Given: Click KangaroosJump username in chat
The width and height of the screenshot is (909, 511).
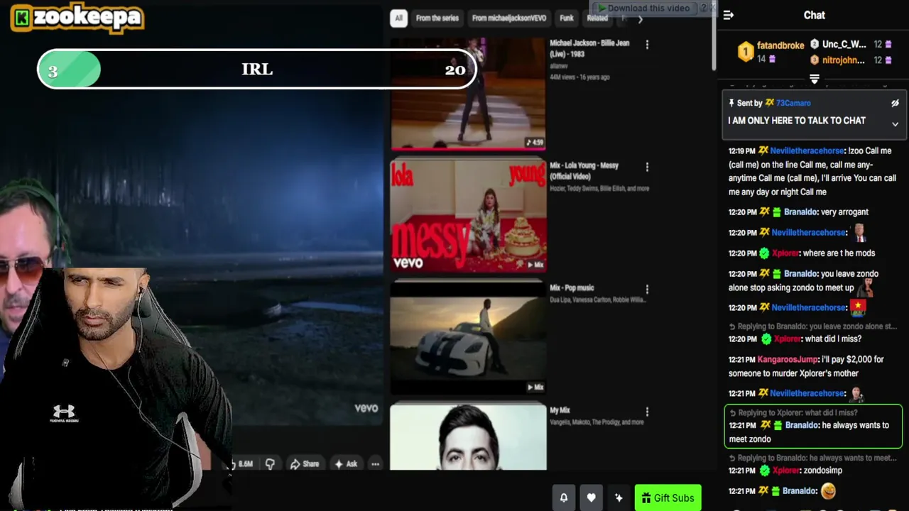Looking at the screenshot, I should [x=788, y=360].
